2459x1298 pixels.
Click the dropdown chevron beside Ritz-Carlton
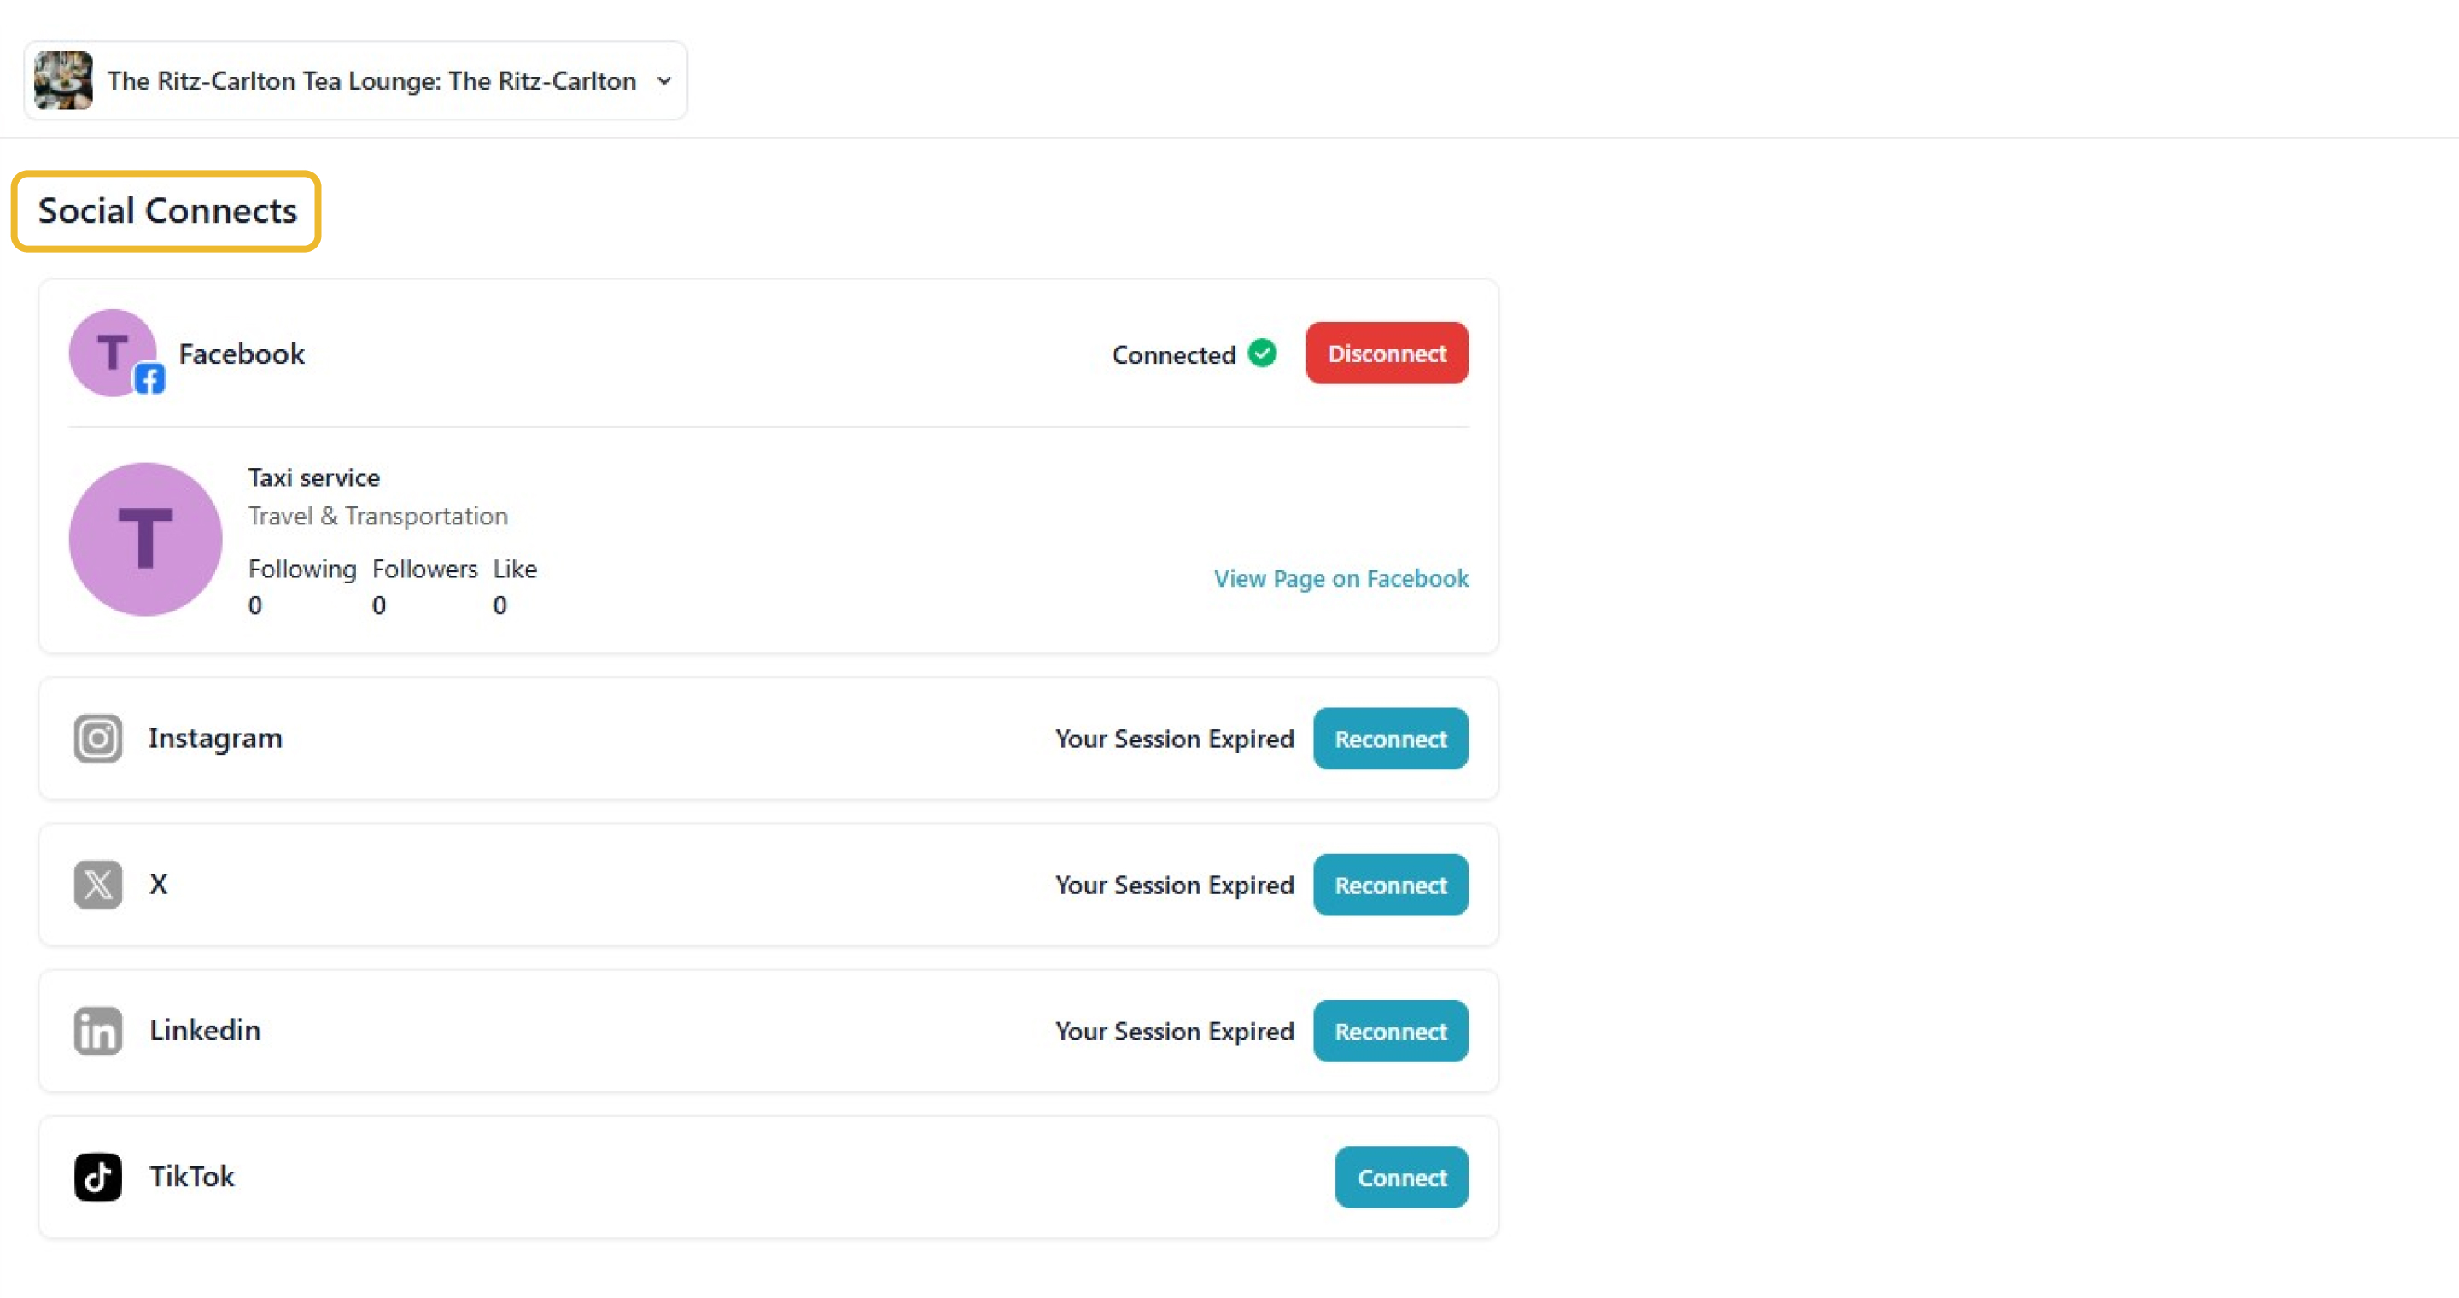[x=664, y=81]
